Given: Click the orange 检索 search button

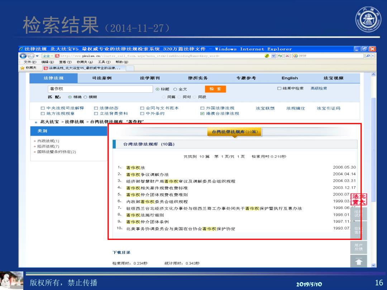Looking at the screenshot, I should pos(215,89).
